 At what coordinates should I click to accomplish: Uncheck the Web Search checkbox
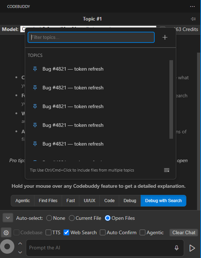point(66,232)
